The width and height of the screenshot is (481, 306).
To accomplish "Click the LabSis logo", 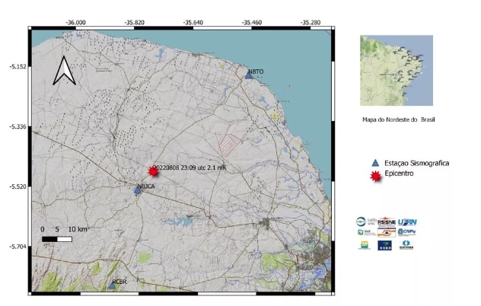I will (365, 222).
